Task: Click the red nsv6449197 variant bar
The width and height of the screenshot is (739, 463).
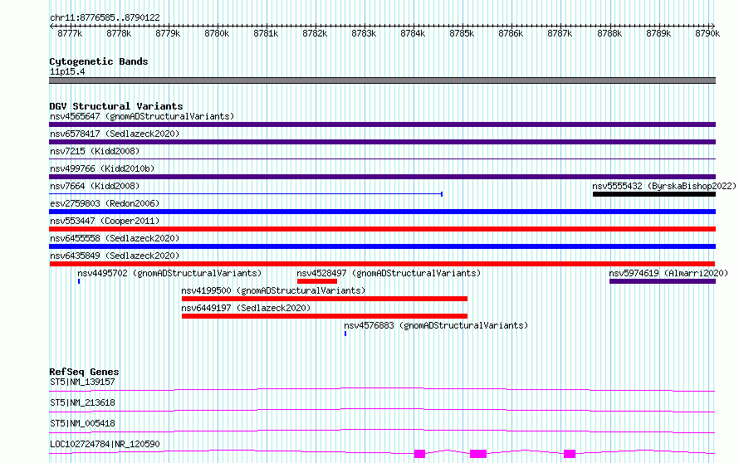Action: 325,316
